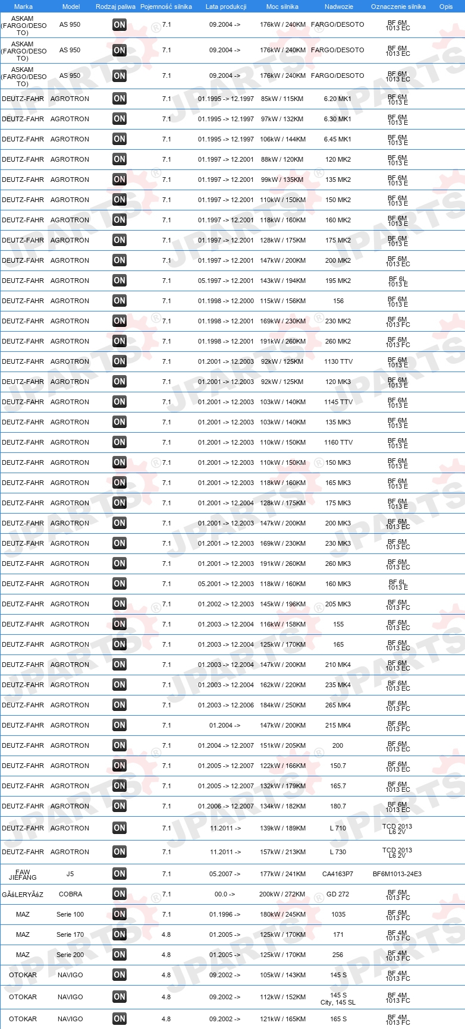Click the power value '157kW / 213KM'
Image resolution: width=465 pixels, height=1029 pixels.
coord(282,852)
